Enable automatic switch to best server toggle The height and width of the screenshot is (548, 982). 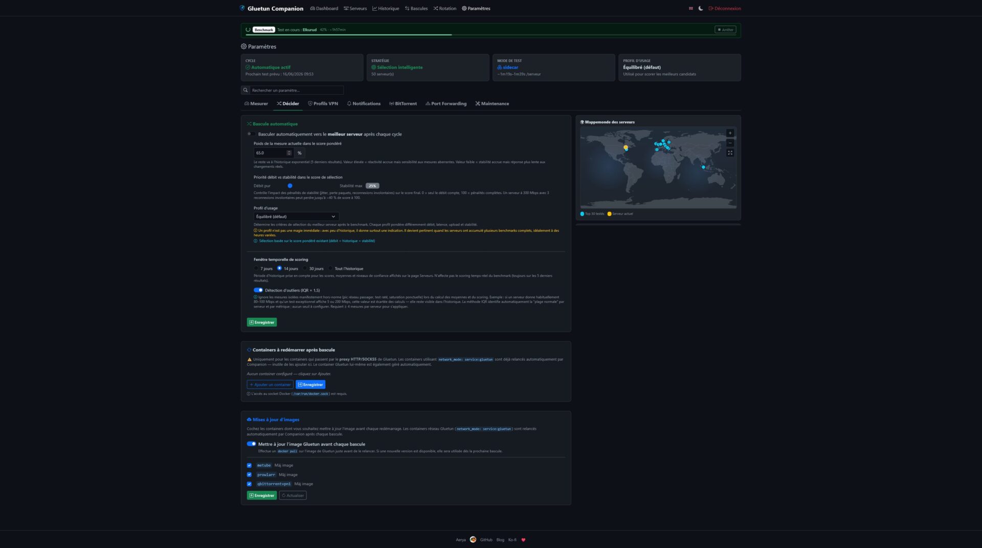pyautogui.click(x=251, y=134)
